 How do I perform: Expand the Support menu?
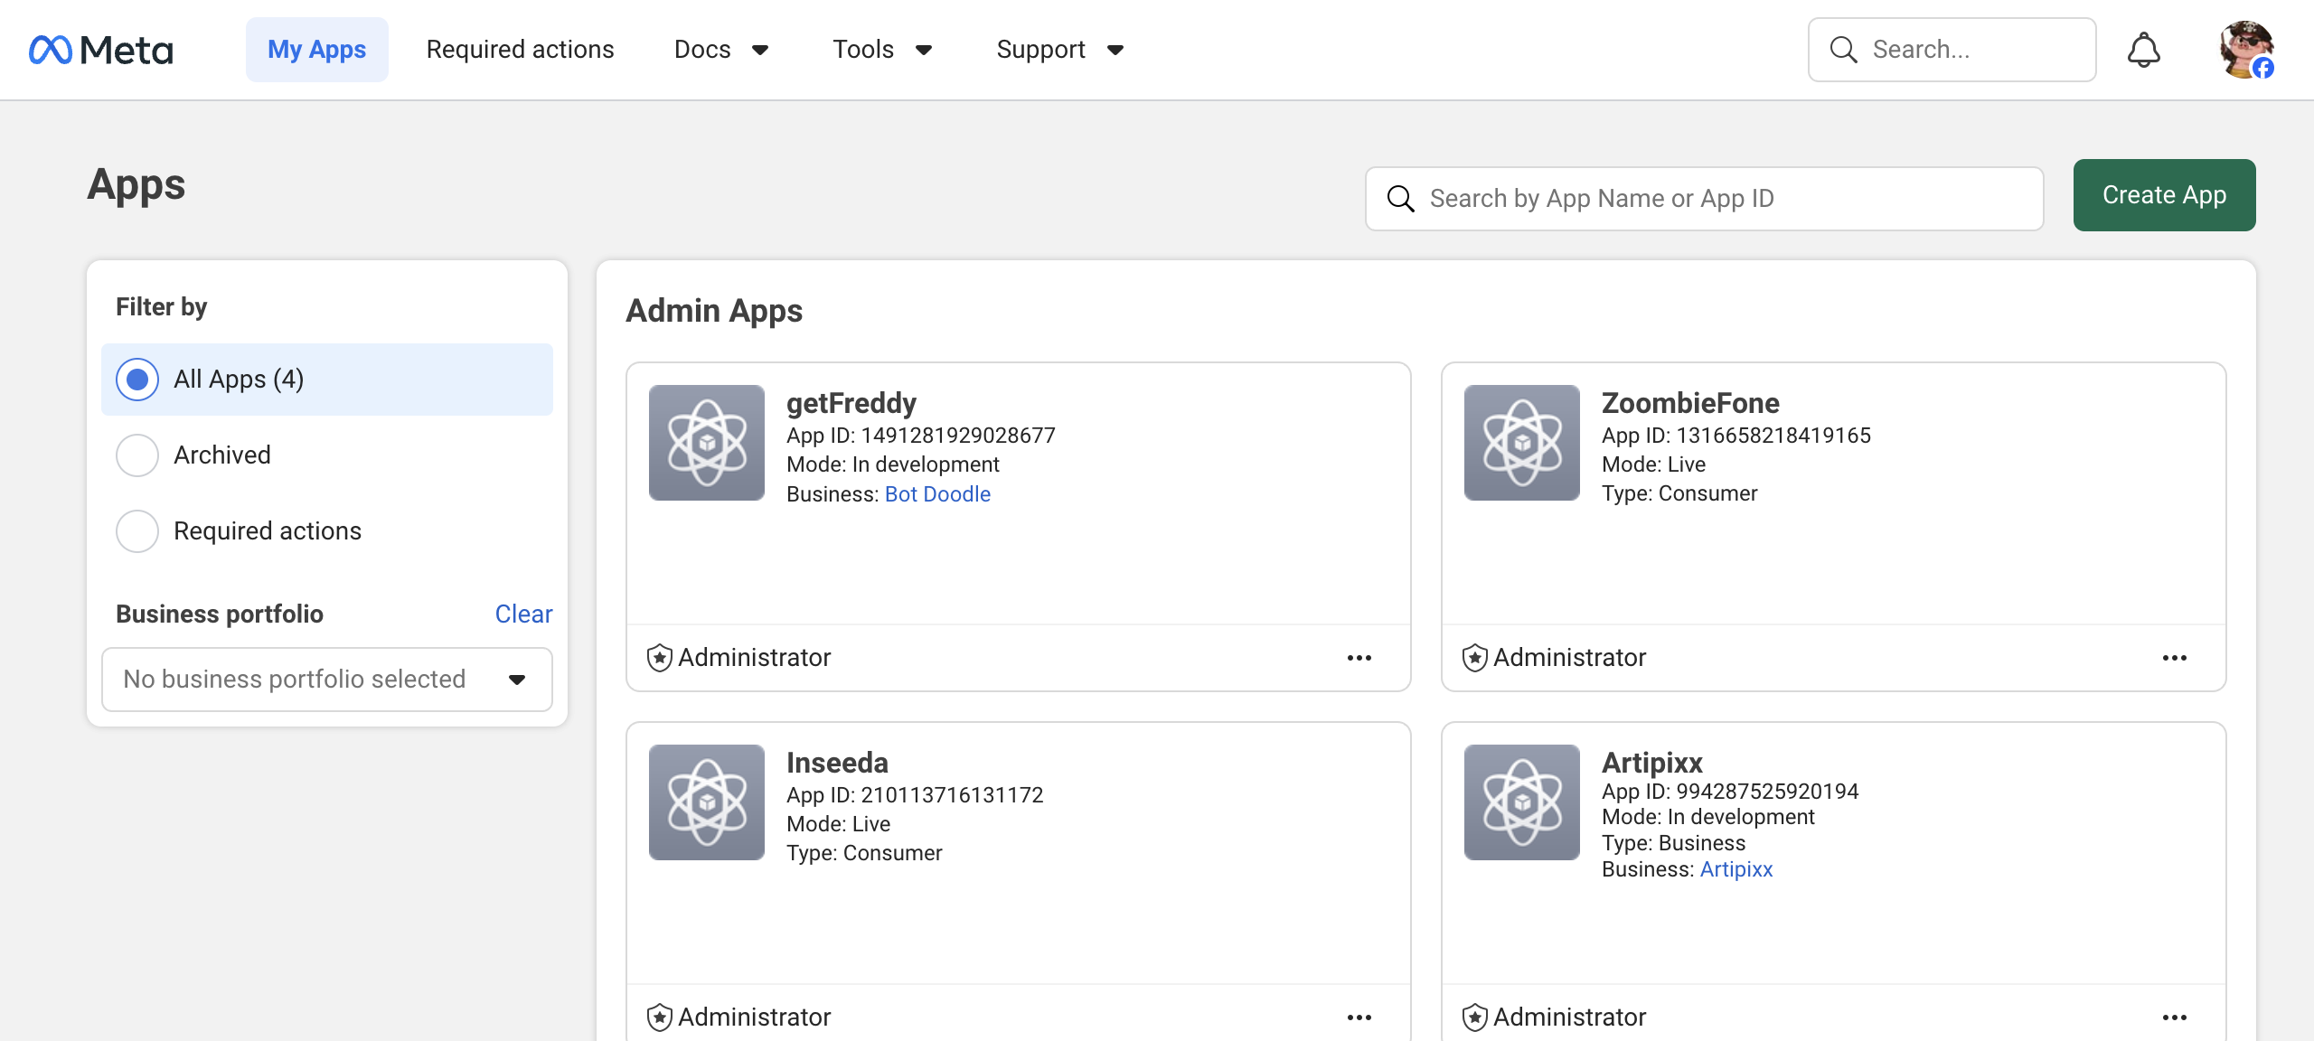pos(1059,50)
